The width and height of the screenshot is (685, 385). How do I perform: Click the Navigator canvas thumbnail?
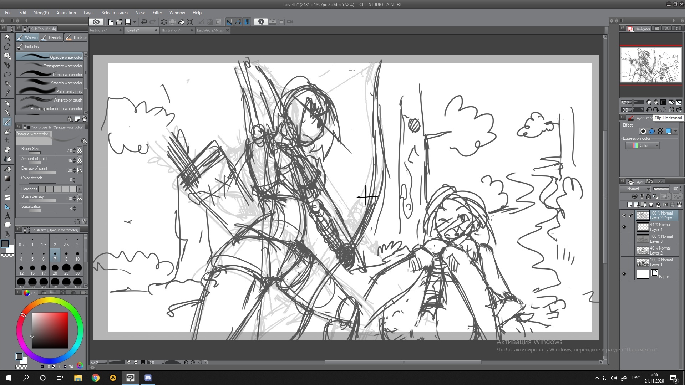pyautogui.click(x=651, y=66)
